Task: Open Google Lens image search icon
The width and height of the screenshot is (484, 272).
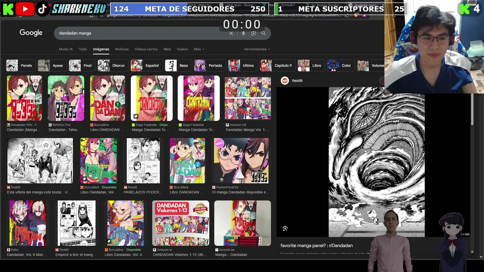Action: (x=253, y=33)
